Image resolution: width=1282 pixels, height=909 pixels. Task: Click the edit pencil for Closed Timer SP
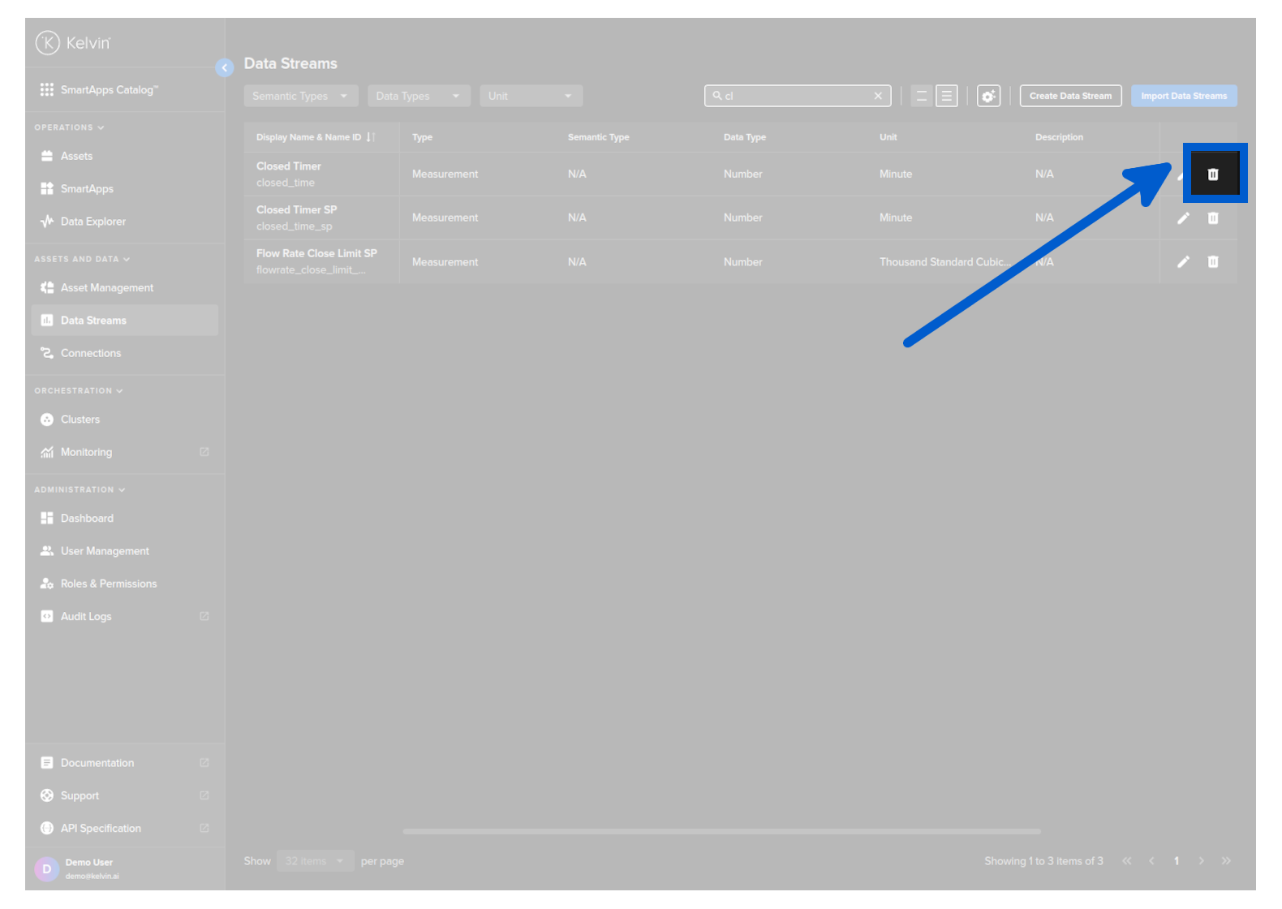[1183, 218]
